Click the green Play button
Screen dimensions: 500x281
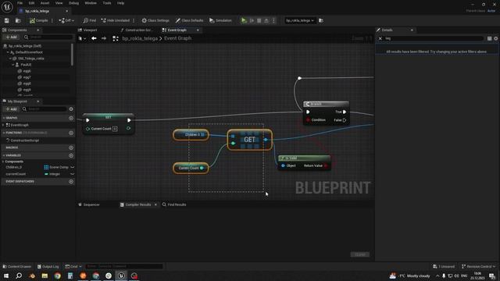click(x=244, y=20)
